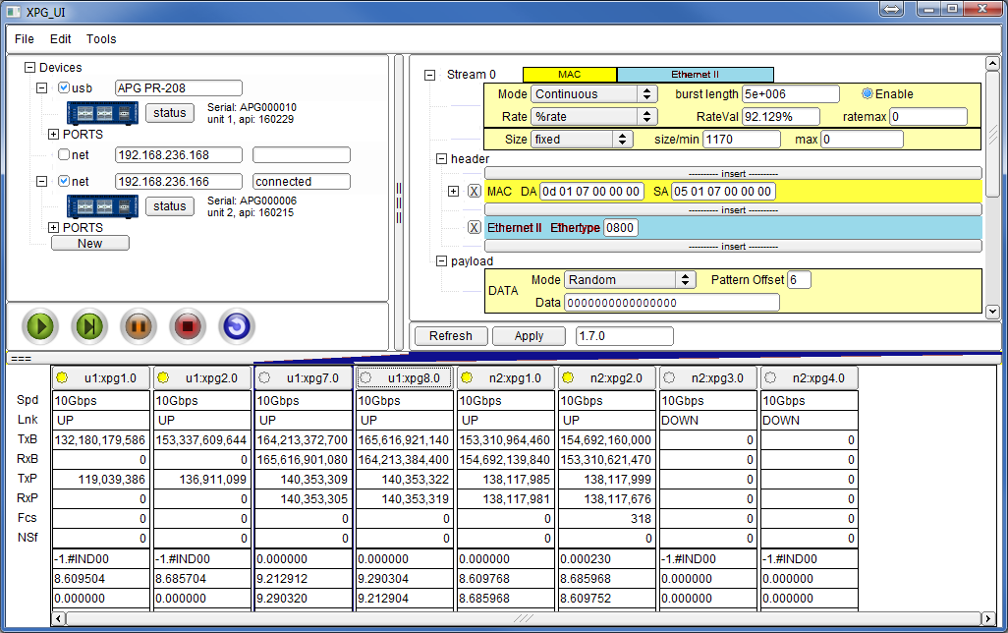Image resolution: width=1008 pixels, height=633 pixels.
Task: Remove the Ethernet II header via X icon
Action: (475, 227)
